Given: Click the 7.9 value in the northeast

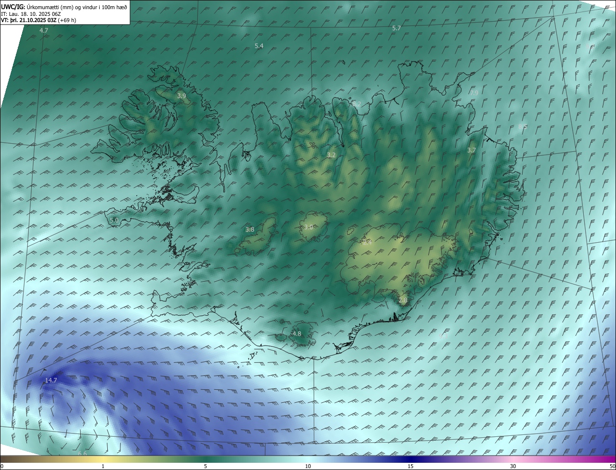Looking at the screenshot, I should (474, 93).
